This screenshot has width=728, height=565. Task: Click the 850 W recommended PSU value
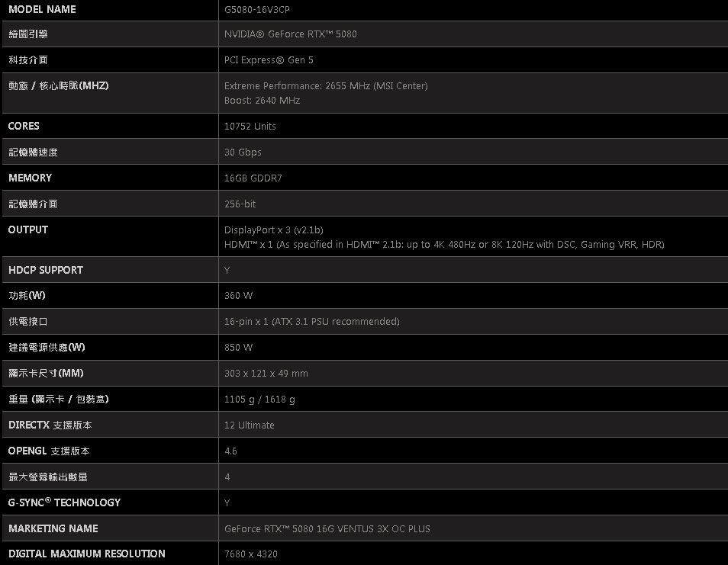pos(238,348)
